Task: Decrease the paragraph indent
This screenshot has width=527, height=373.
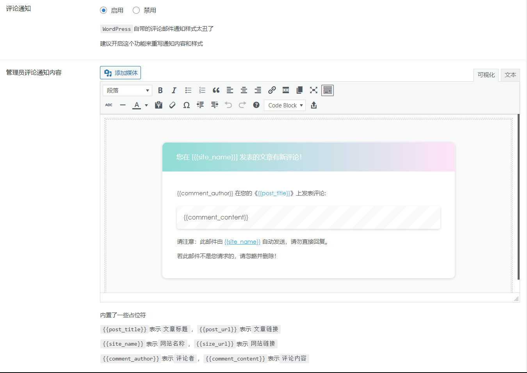Action: tap(200, 105)
